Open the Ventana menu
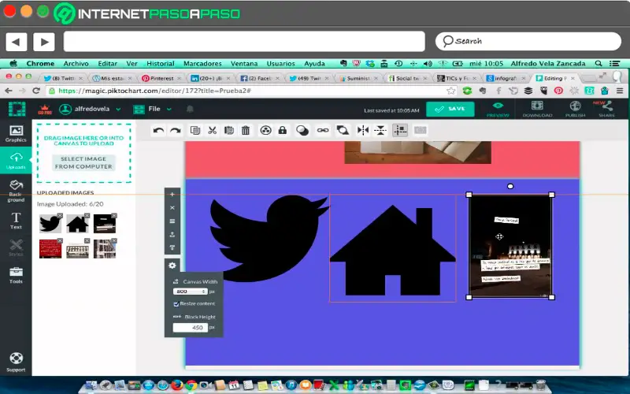 (x=244, y=64)
